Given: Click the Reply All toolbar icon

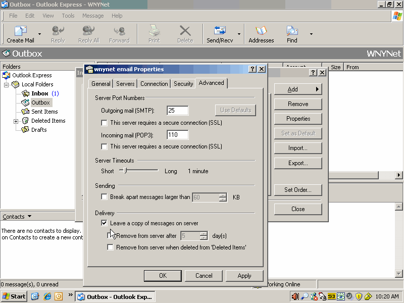Looking at the screenshot, I should click(89, 31).
